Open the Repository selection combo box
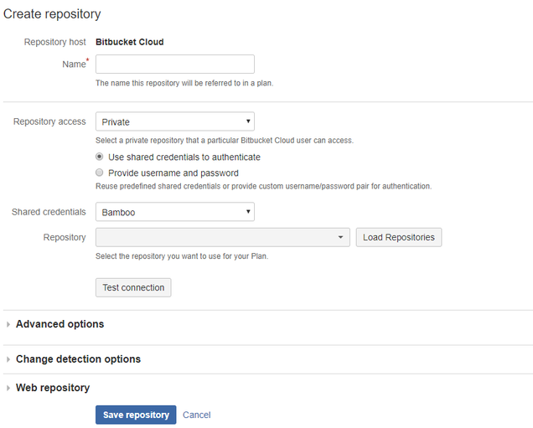Viewport: 533px width, 428px height. click(223, 237)
